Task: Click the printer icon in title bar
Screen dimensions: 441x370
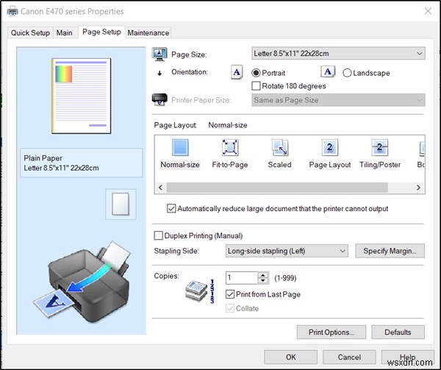Action: pyautogui.click(x=12, y=11)
